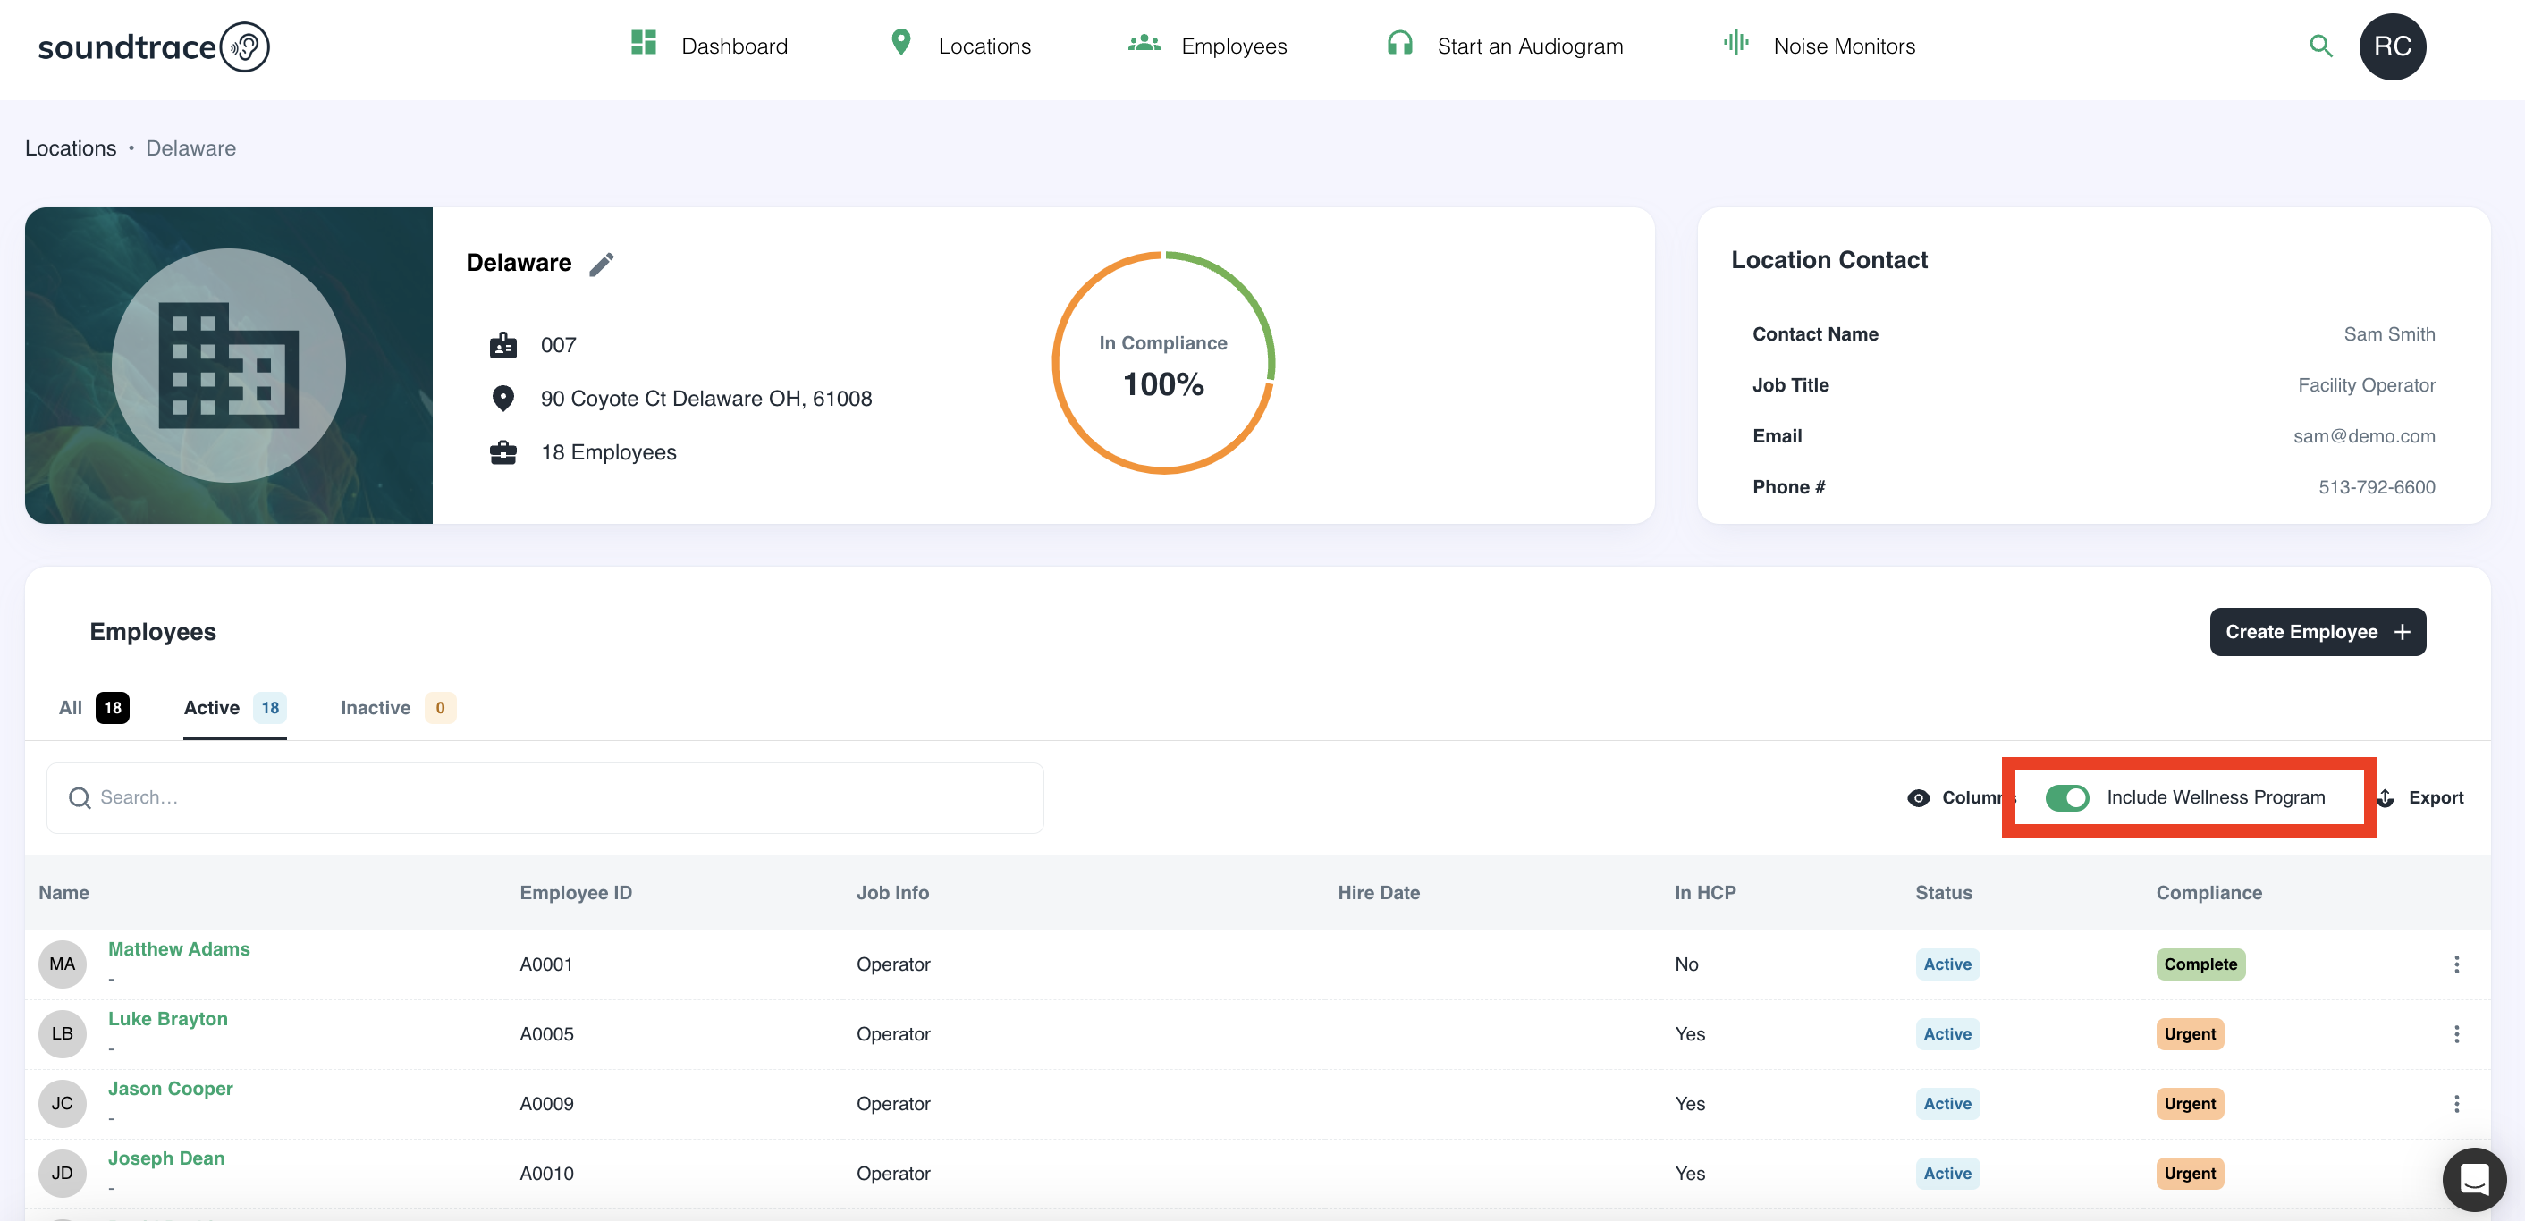The height and width of the screenshot is (1221, 2525).
Task: Click the pencil edit icon next to Delaware
Action: (x=601, y=264)
